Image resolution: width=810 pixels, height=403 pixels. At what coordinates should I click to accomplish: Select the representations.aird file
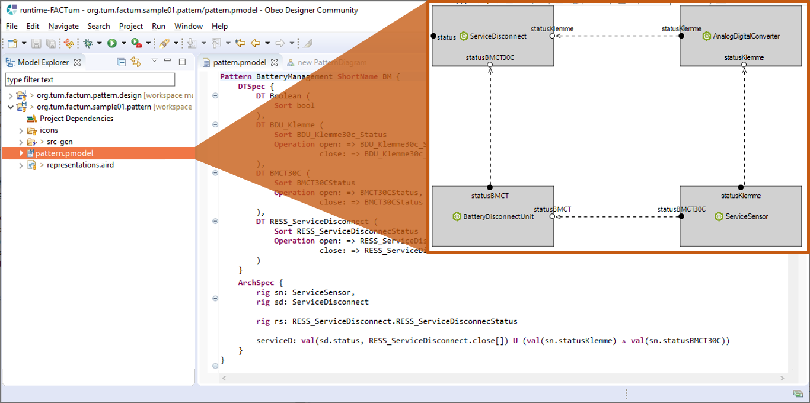click(80, 165)
